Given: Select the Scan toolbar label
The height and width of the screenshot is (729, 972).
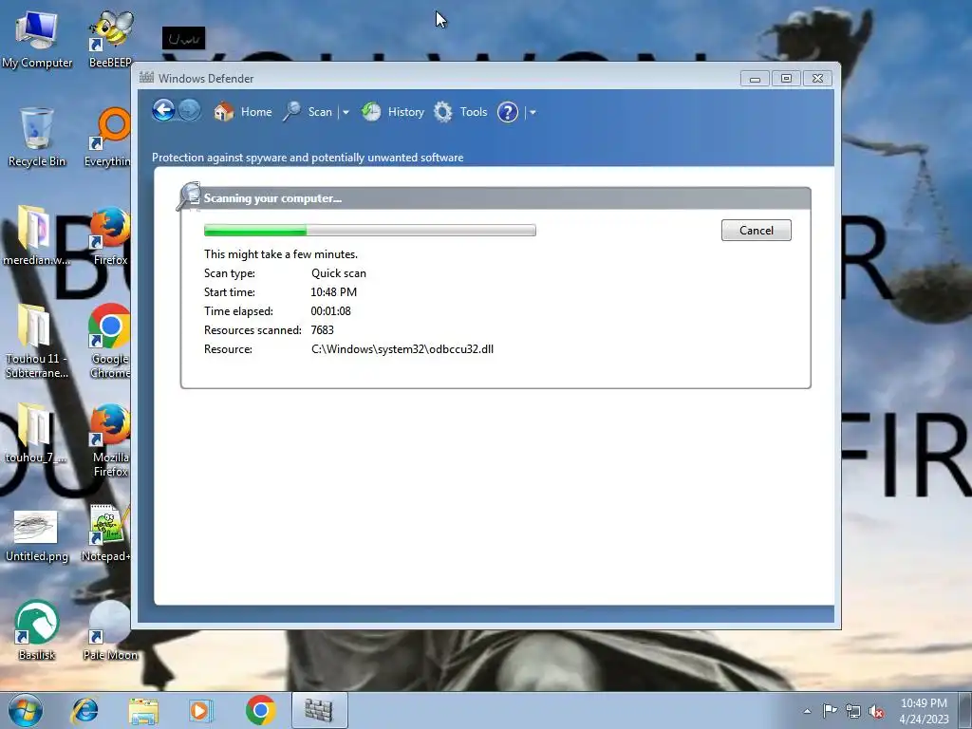Looking at the screenshot, I should (320, 112).
